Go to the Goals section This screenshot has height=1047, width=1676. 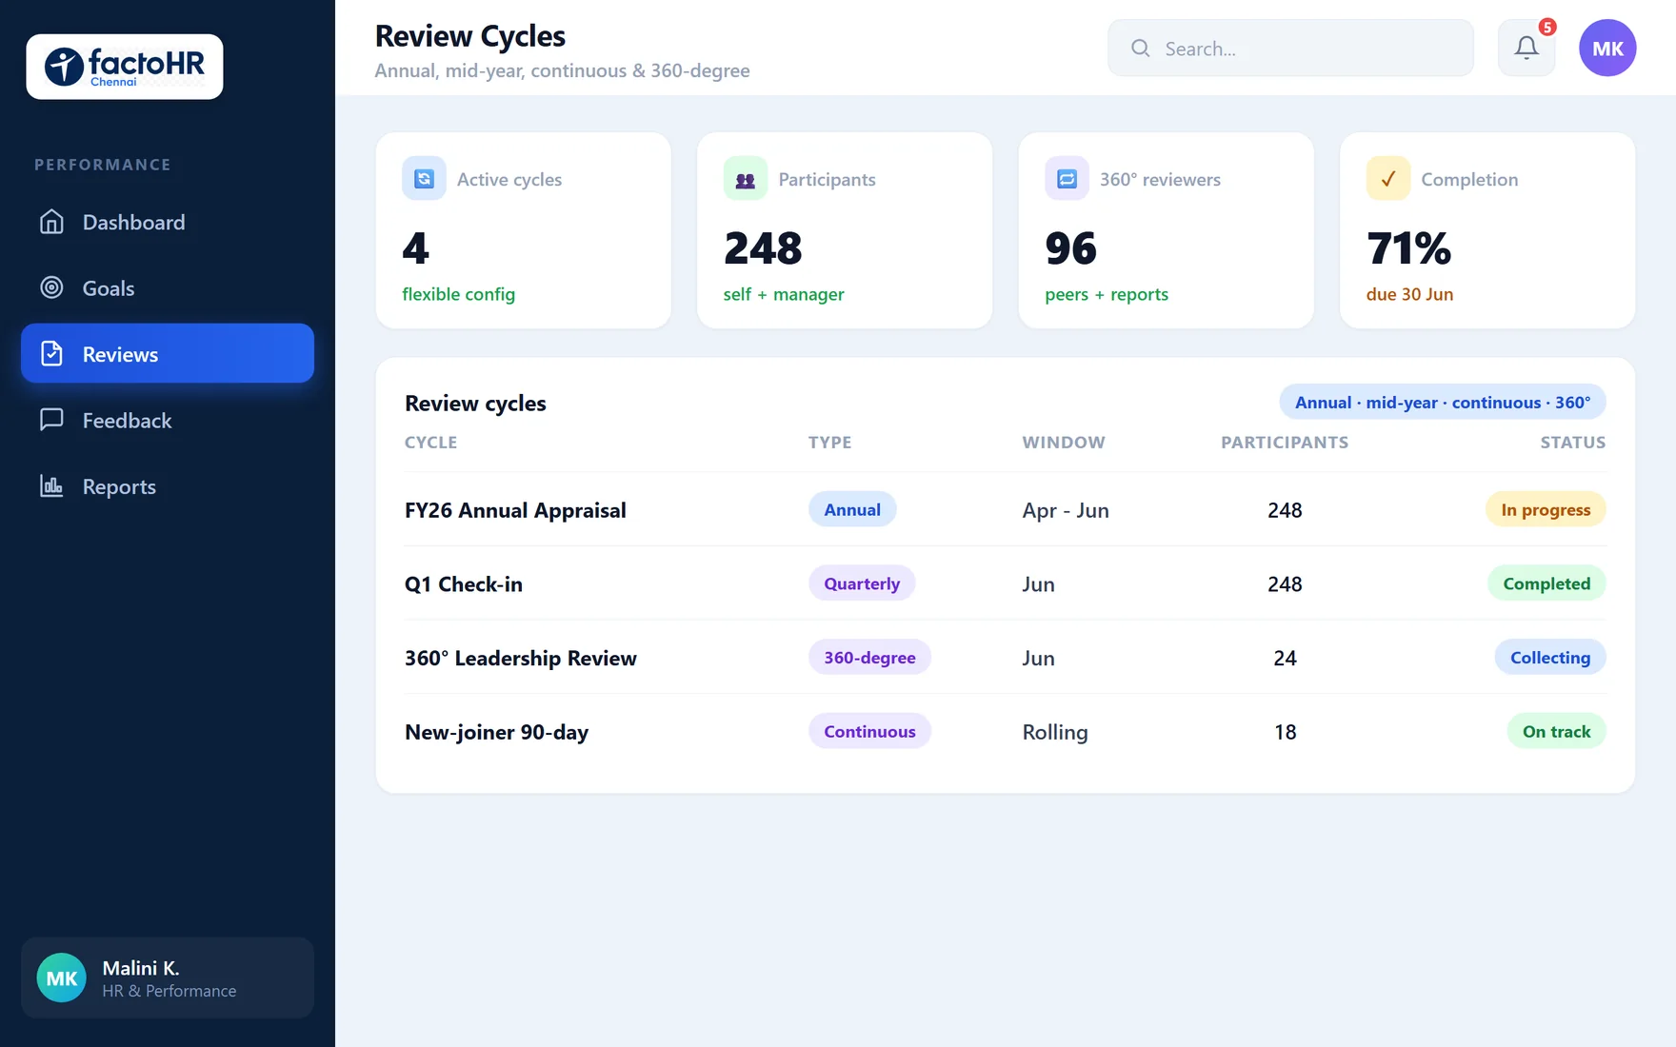pyautogui.click(x=168, y=287)
